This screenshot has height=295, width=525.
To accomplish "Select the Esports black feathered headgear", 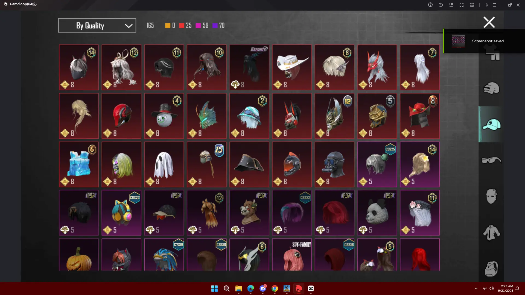I will pyautogui.click(x=249, y=67).
